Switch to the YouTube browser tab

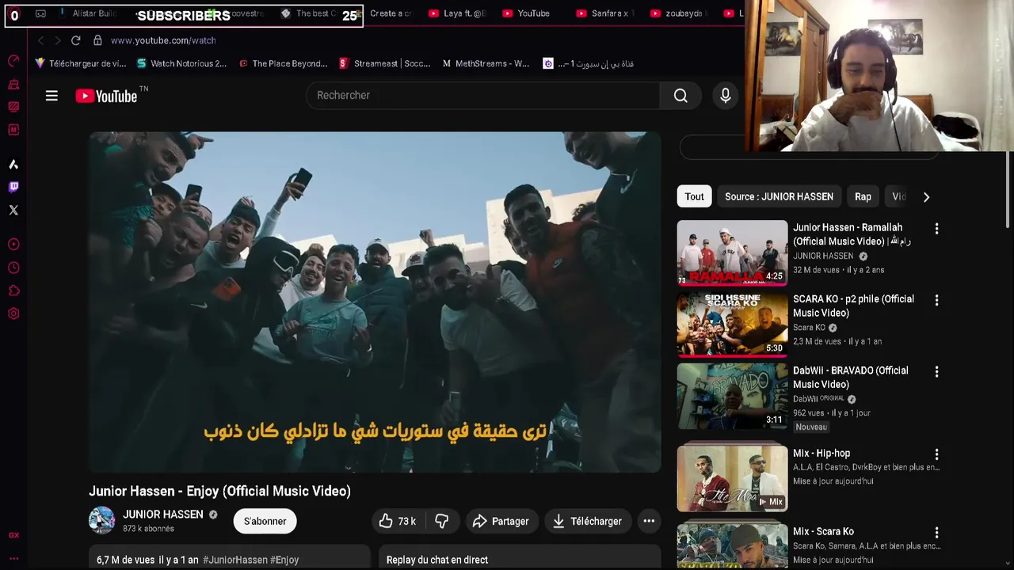click(x=527, y=13)
